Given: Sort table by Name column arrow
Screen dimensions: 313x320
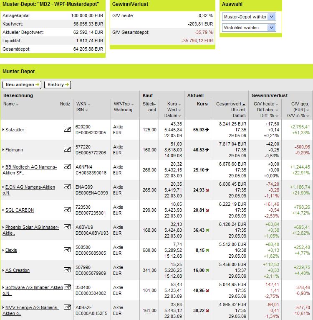Looking at the screenshot, I should (17, 104).
